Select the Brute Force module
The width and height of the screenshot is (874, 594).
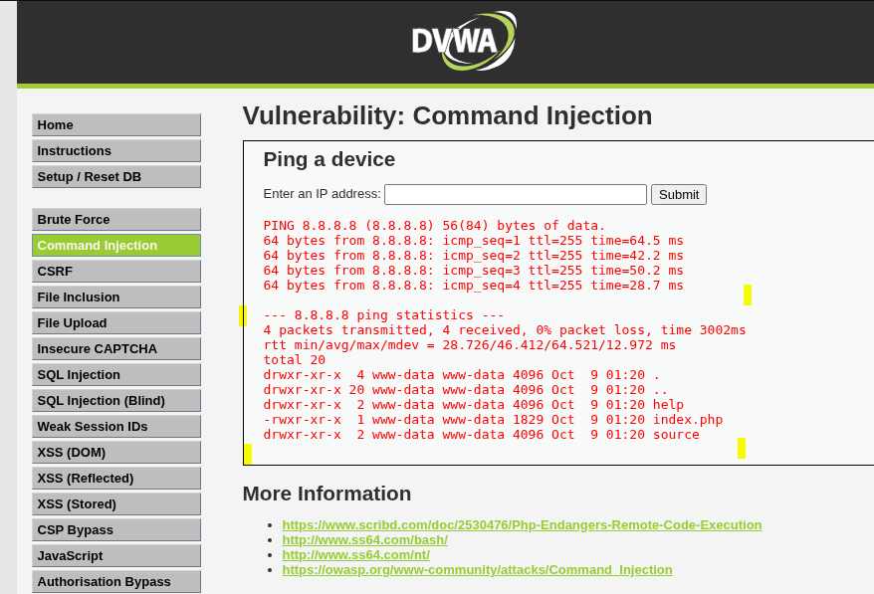coord(115,220)
